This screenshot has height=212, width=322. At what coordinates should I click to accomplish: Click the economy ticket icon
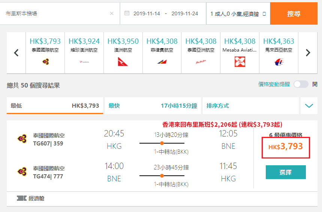(x=22, y=198)
